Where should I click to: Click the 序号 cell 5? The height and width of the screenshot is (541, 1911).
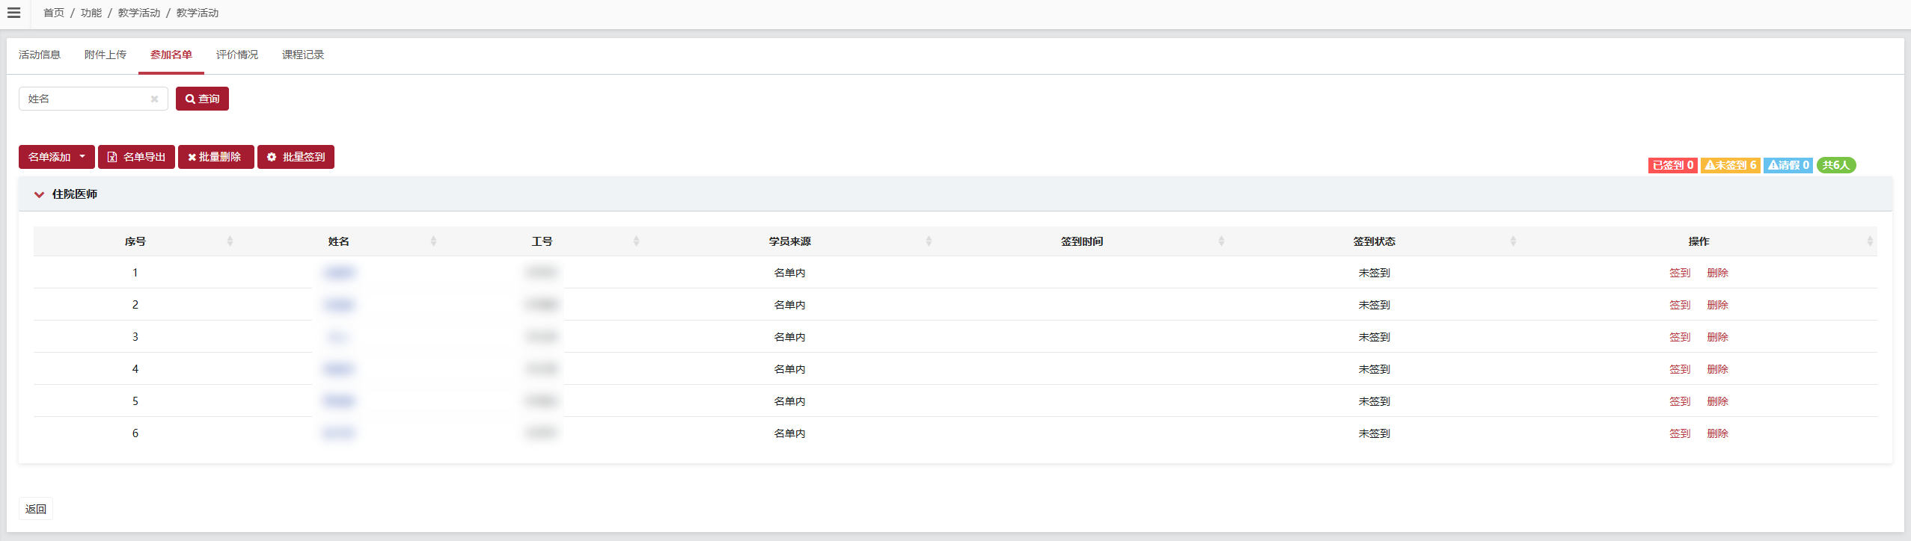pyautogui.click(x=135, y=401)
